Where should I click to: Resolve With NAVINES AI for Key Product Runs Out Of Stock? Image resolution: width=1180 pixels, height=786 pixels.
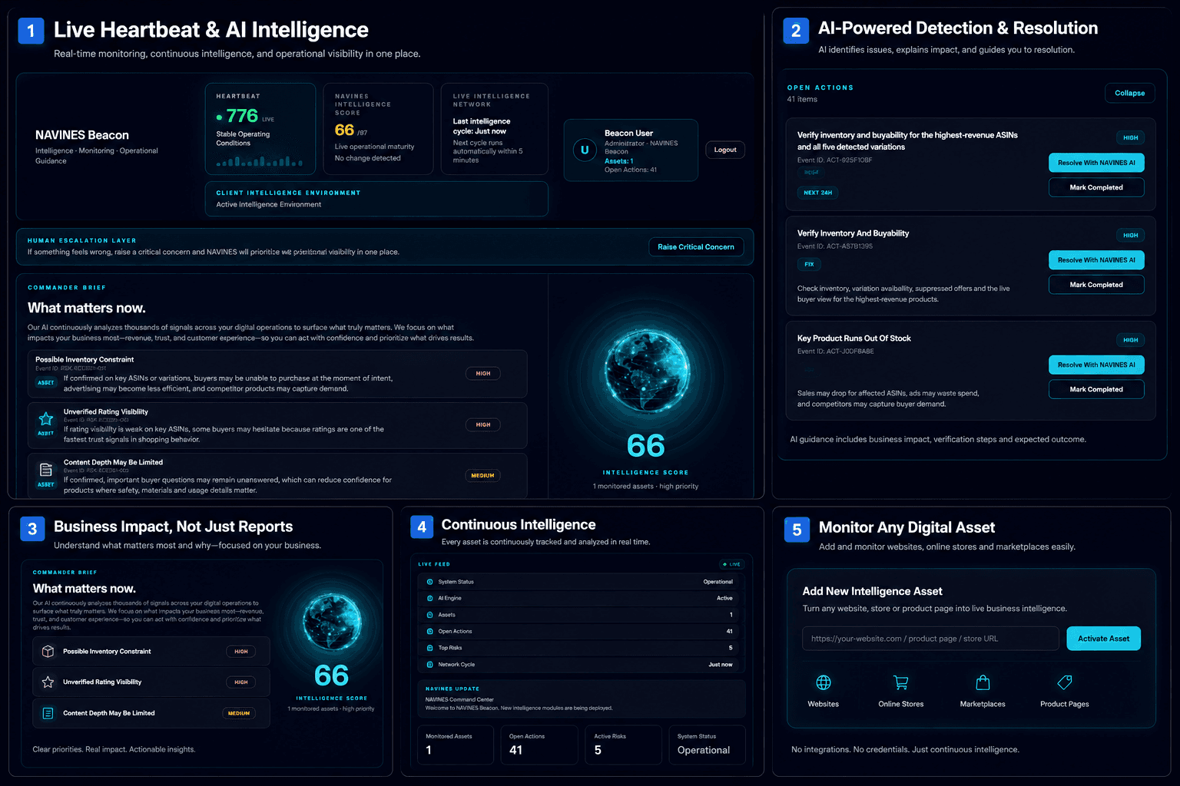[1096, 365]
